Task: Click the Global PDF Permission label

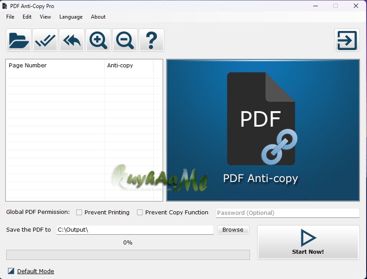Action: click(x=38, y=212)
